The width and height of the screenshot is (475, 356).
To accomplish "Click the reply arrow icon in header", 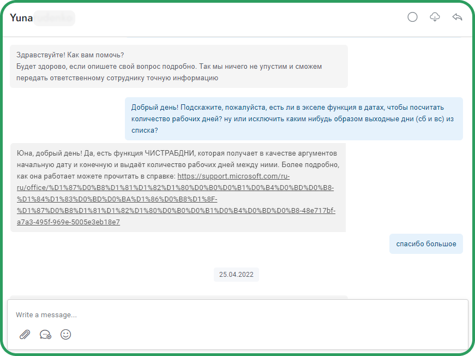I will pyautogui.click(x=457, y=17).
